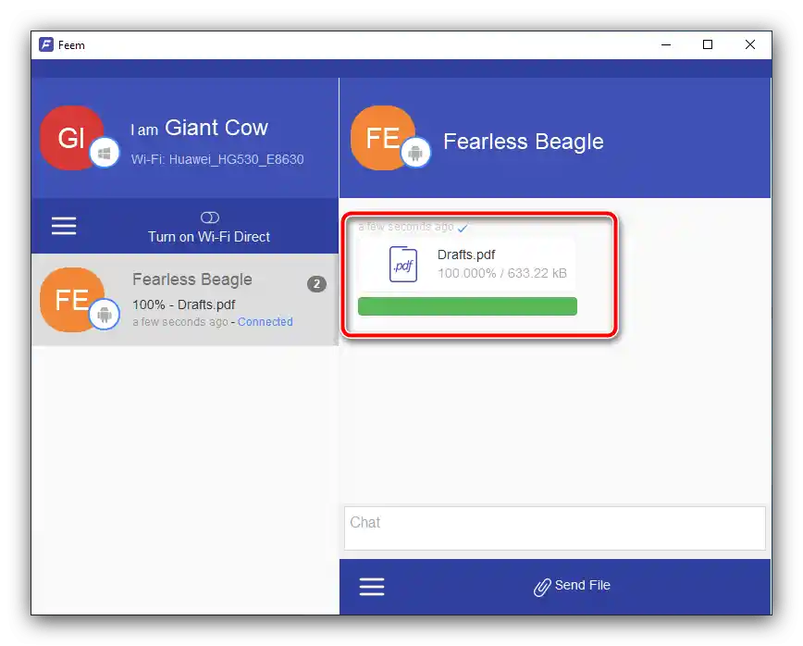Select the Fearless Beagle device in list
Screen dimensions: 803x646
click(185, 300)
